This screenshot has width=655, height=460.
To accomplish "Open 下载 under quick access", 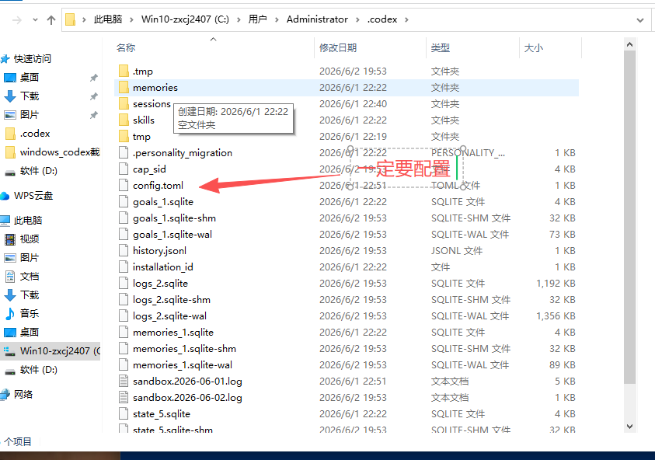I will tap(30, 96).
